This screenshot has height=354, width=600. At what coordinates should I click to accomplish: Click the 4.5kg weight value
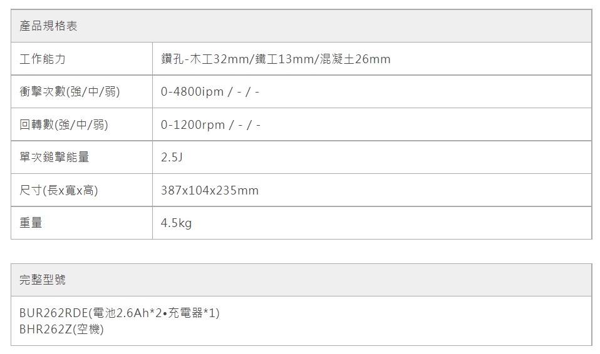point(176,223)
